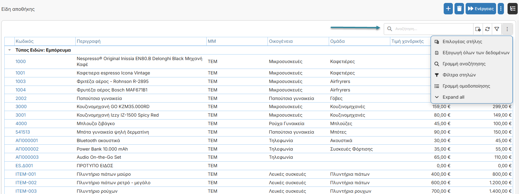Click the column filters funnel icon in menu
This screenshot has height=194, width=519.
point(436,75)
